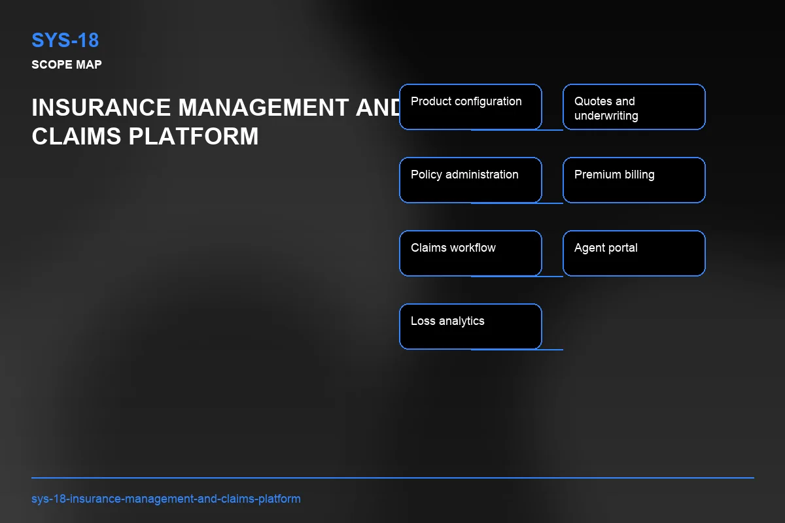Select the Loss analytics box
The width and height of the screenshot is (785, 523).
(x=470, y=326)
